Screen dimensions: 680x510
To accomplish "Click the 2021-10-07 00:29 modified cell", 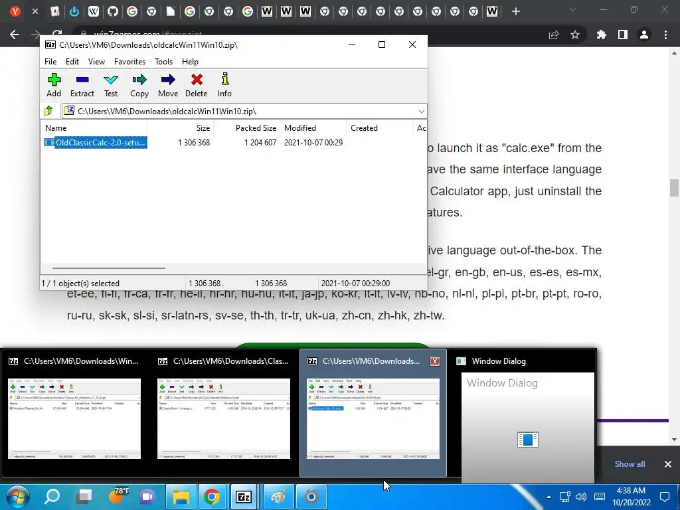I will pos(313,142).
